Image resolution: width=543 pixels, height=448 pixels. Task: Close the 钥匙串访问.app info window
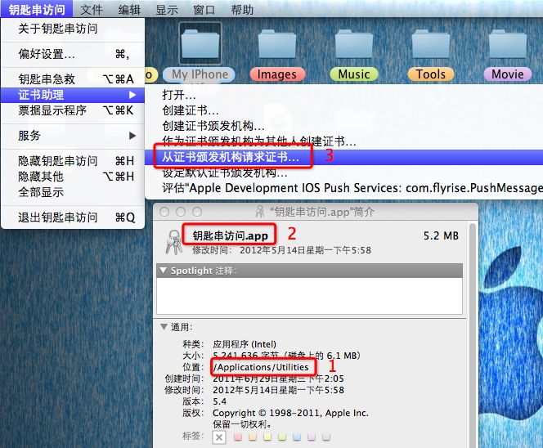pos(164,212)
